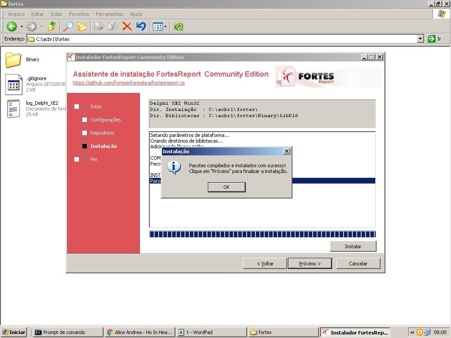Click the installation progress bar

(x=262, y=234)
